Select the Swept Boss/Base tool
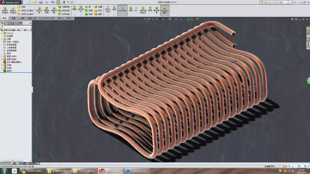Viewport: 310px width, 174px height. coord(21,7)
